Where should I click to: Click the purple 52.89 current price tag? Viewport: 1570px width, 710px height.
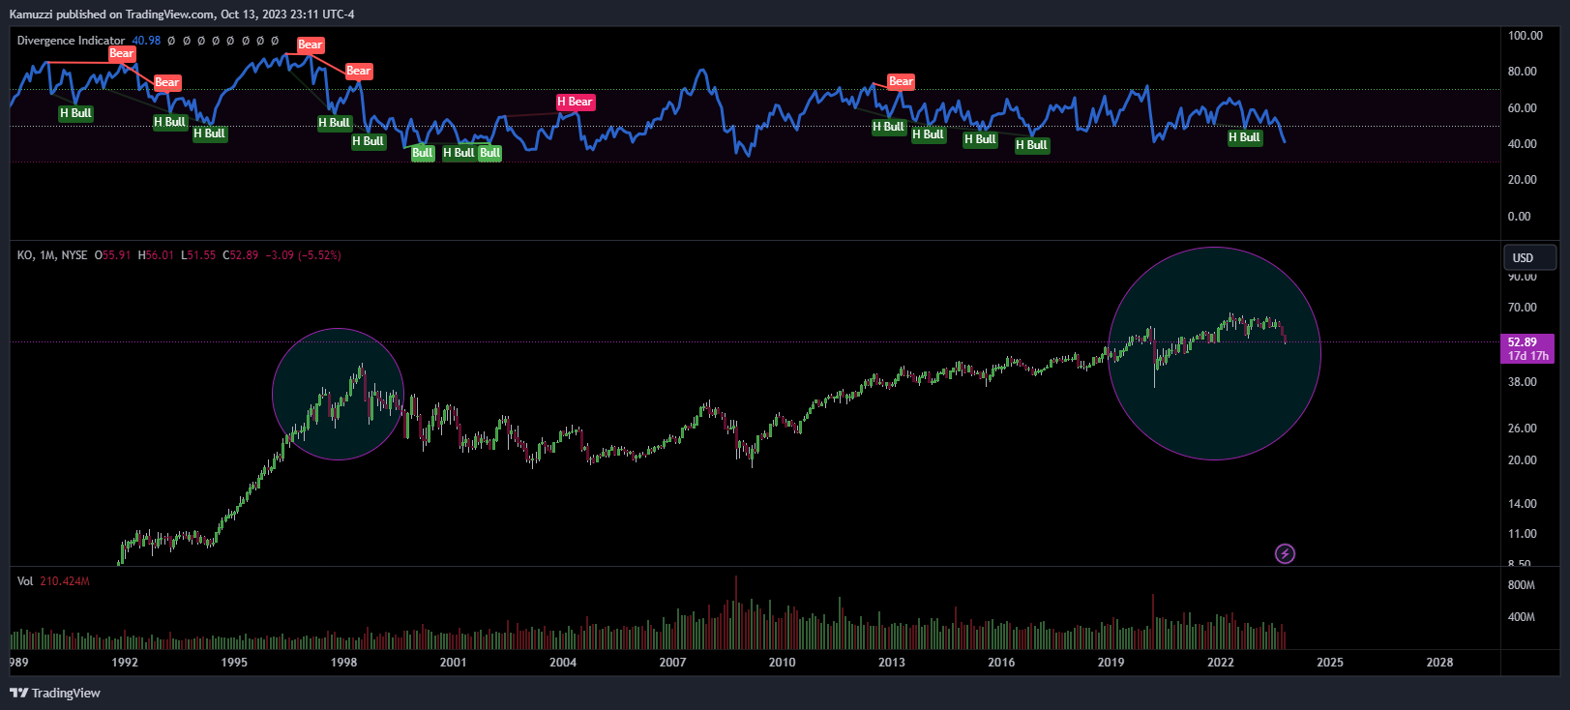point(1527,348)
